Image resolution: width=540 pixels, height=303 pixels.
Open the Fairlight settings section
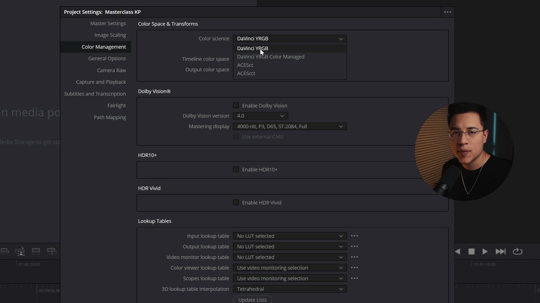116,106
